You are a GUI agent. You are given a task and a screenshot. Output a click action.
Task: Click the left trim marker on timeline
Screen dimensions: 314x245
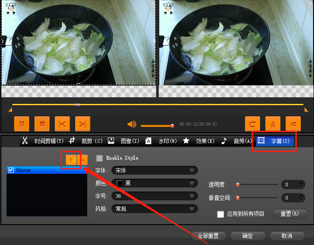[10, 110]
